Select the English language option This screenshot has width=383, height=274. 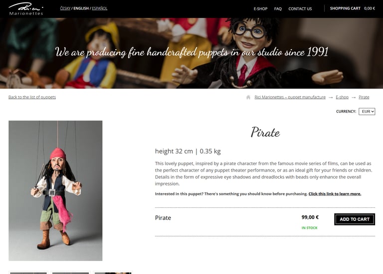(81, 8)
